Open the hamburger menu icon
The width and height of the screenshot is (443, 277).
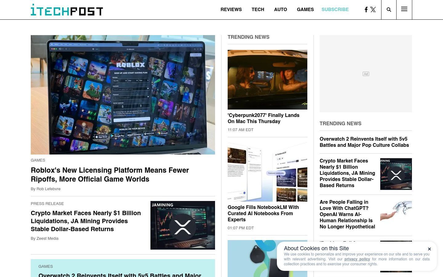coord(404,9)
